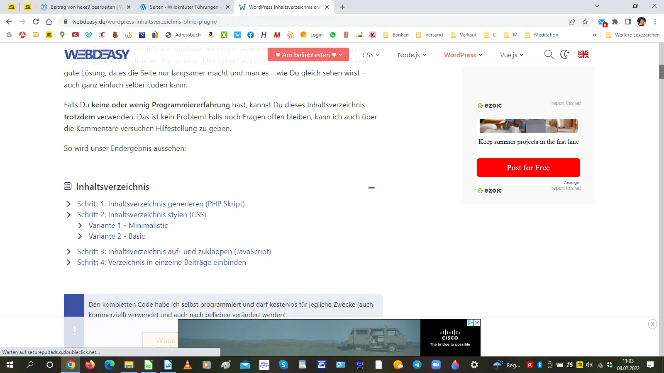Collapse the Inhaltsverzeichnis with the minus toggle
Image resolution: width=664 pixels, height=373 pixels.
pos(371,188)
